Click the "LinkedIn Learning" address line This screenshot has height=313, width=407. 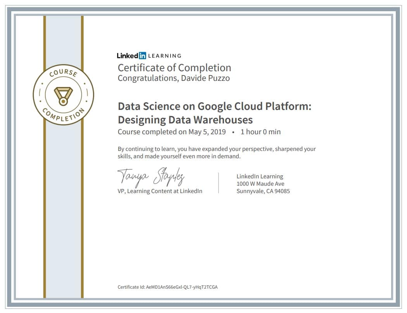(x=260, y=176)
